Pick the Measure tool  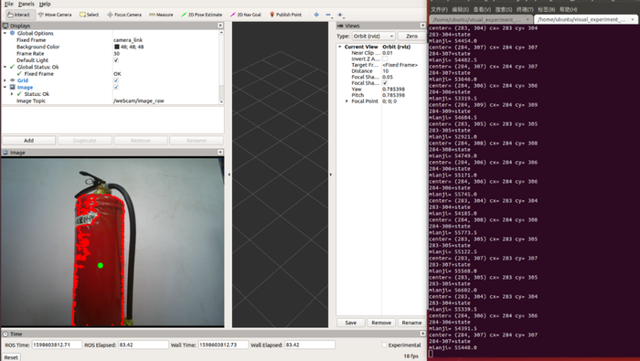tap(161, 15)
